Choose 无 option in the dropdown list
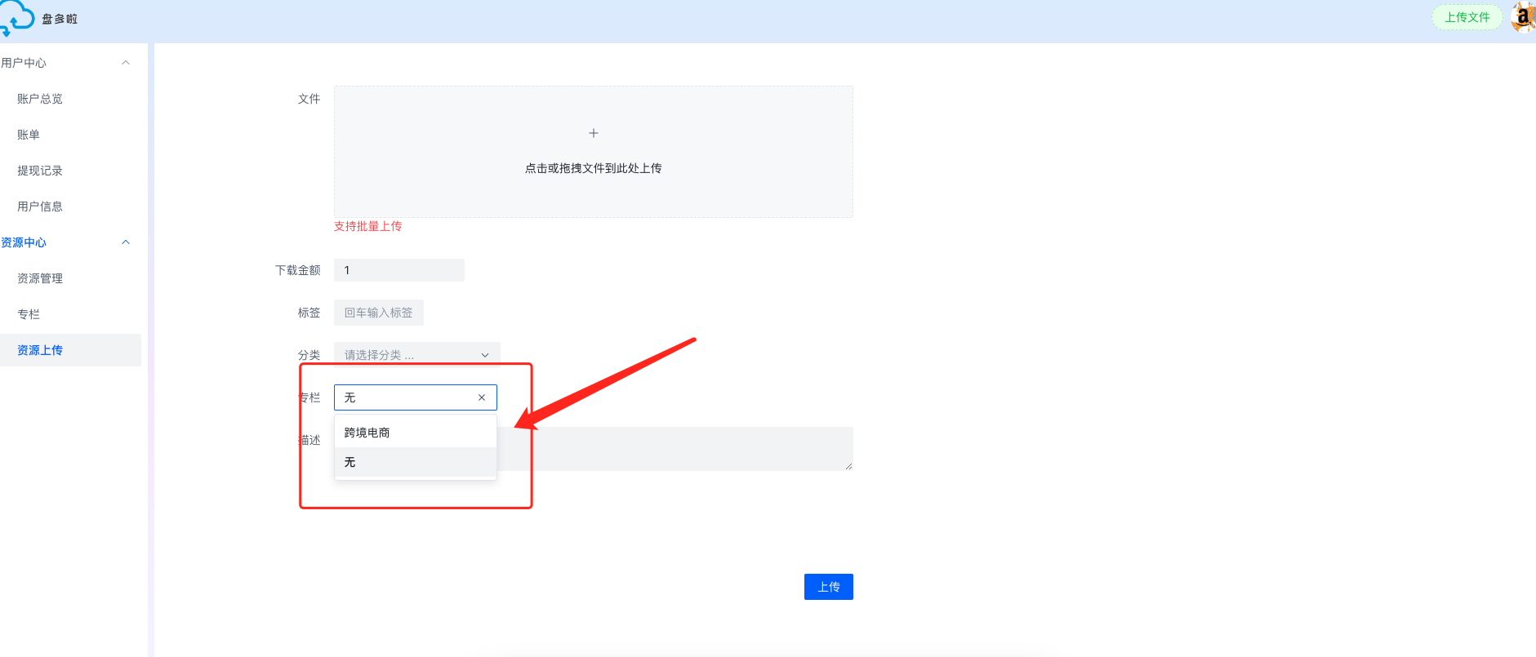 415,462
